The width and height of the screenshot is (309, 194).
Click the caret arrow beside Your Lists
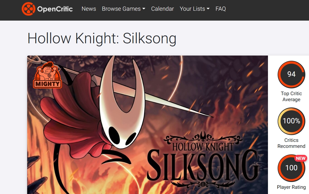(208, 9)
